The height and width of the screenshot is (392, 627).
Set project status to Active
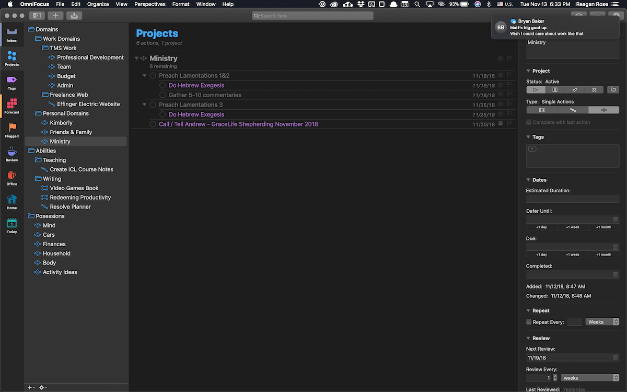pos(536,90)
